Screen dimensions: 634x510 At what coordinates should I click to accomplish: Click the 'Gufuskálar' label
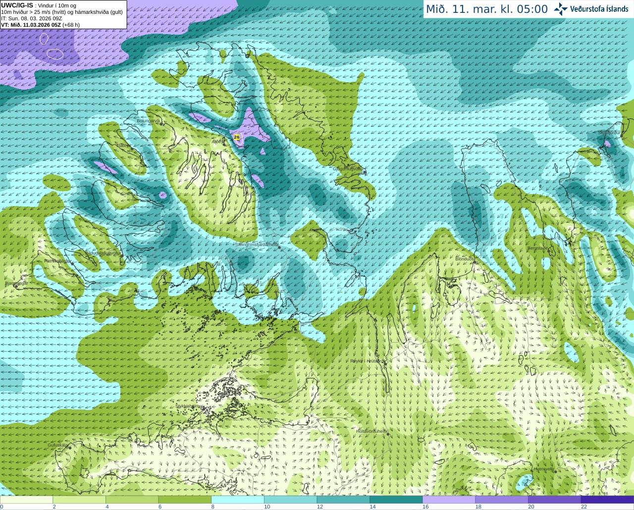58,445
